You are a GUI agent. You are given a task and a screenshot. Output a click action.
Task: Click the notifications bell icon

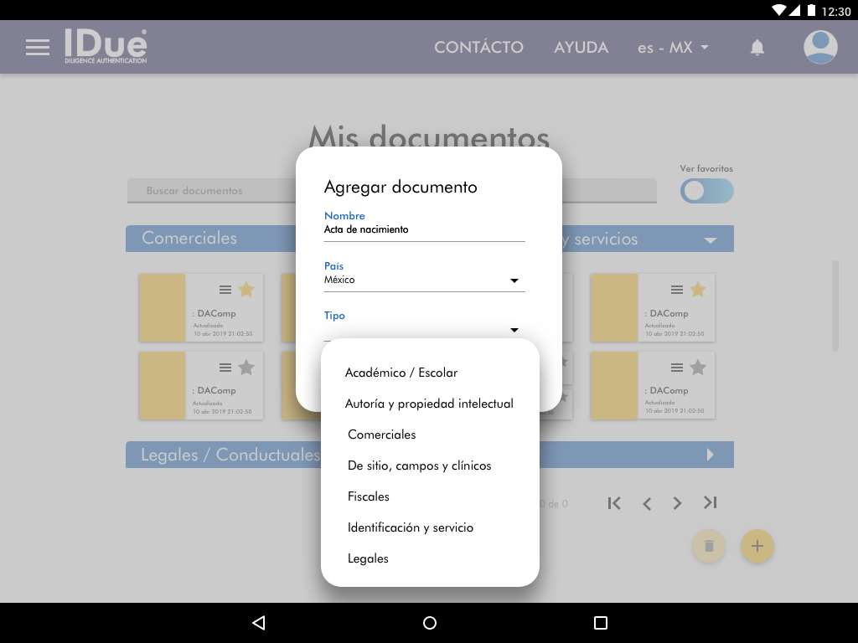pyautogui.click(x=757, y=48)
